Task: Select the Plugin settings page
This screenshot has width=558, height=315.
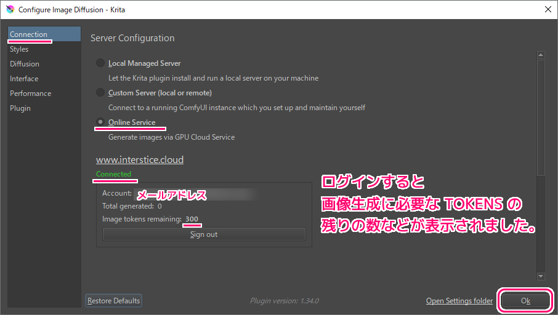Action: pyautogui.click(x=44, y=108)
